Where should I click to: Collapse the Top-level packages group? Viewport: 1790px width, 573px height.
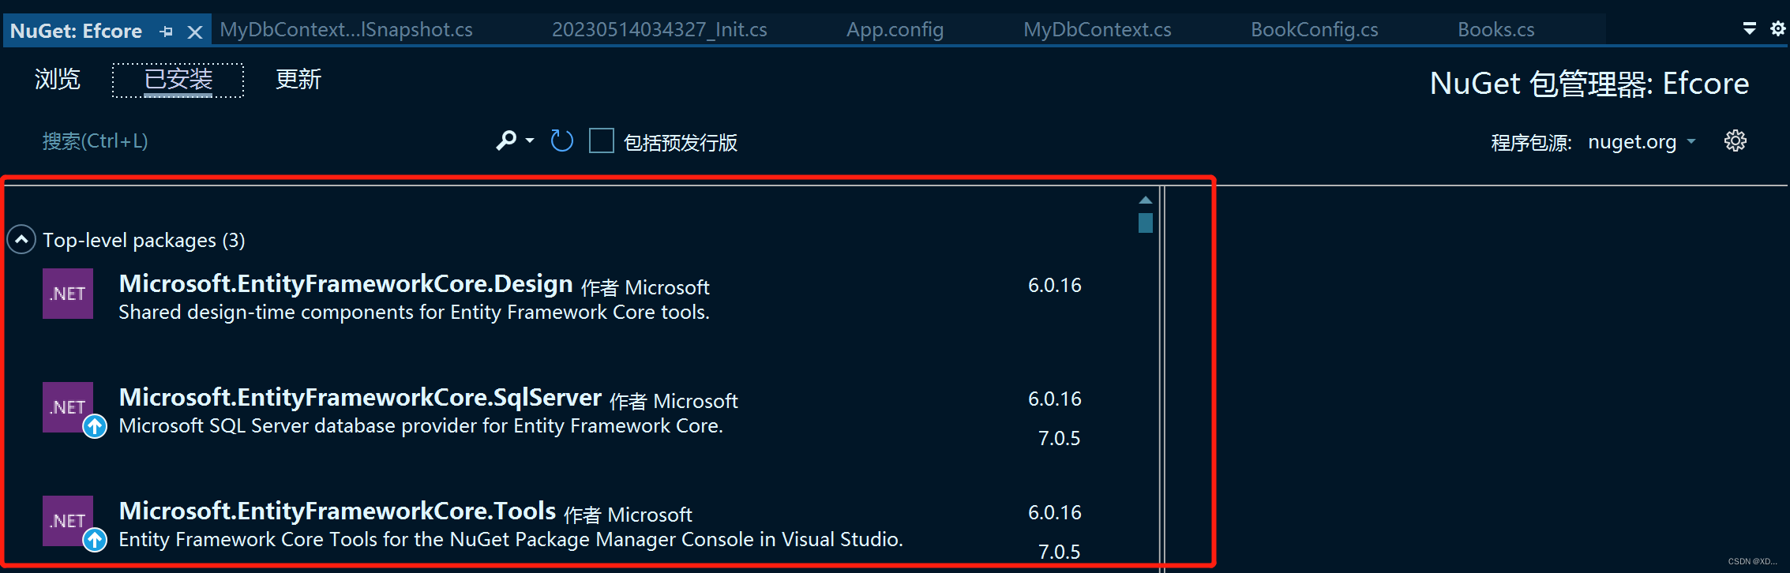[21, 239]
